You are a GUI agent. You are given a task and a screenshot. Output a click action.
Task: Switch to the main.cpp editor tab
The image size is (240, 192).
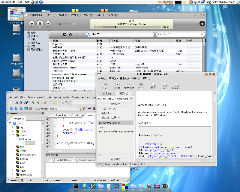point(79,116)
